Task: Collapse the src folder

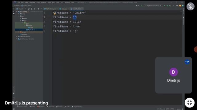Action: coord(18,16)
